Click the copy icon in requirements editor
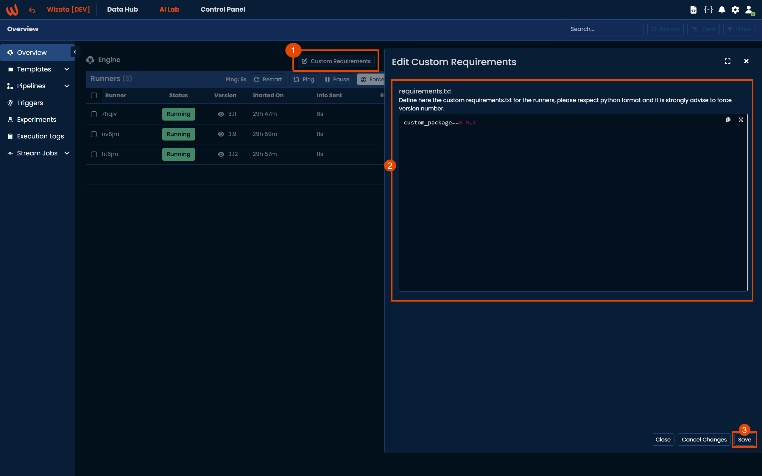Viewport: 762px width, 476px height. point(728,120)
